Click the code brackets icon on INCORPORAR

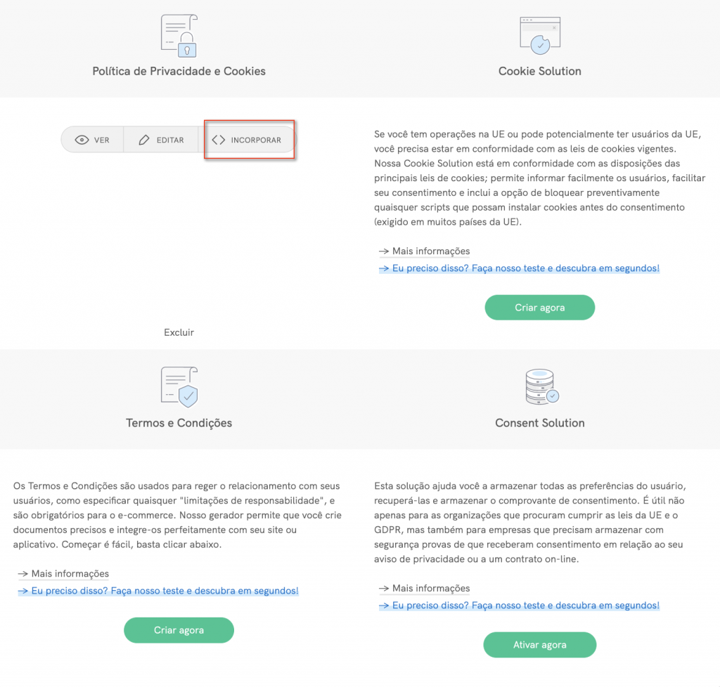[219, 140]
